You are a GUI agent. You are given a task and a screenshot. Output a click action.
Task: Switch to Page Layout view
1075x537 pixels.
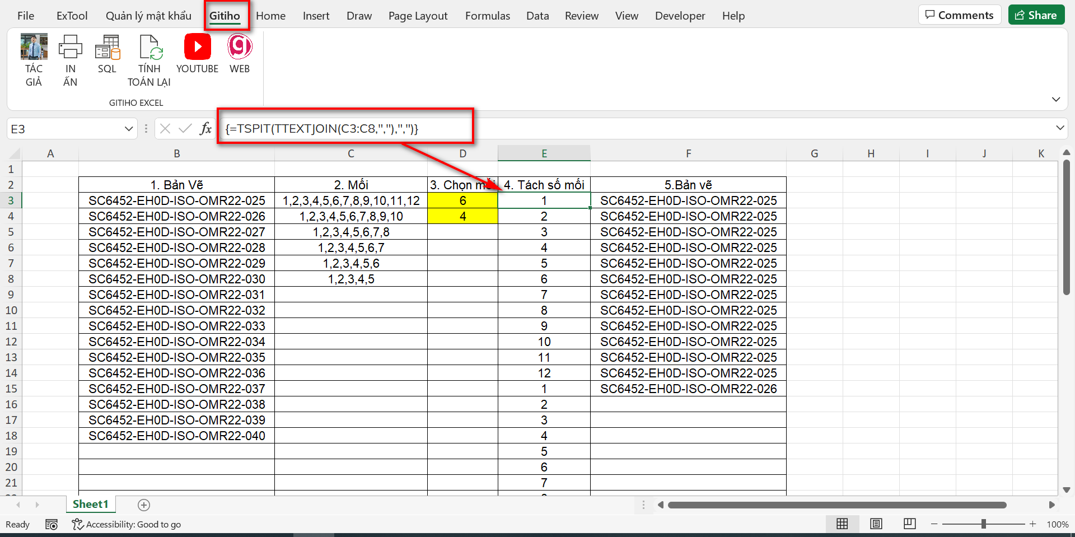[x=876, y=524]
